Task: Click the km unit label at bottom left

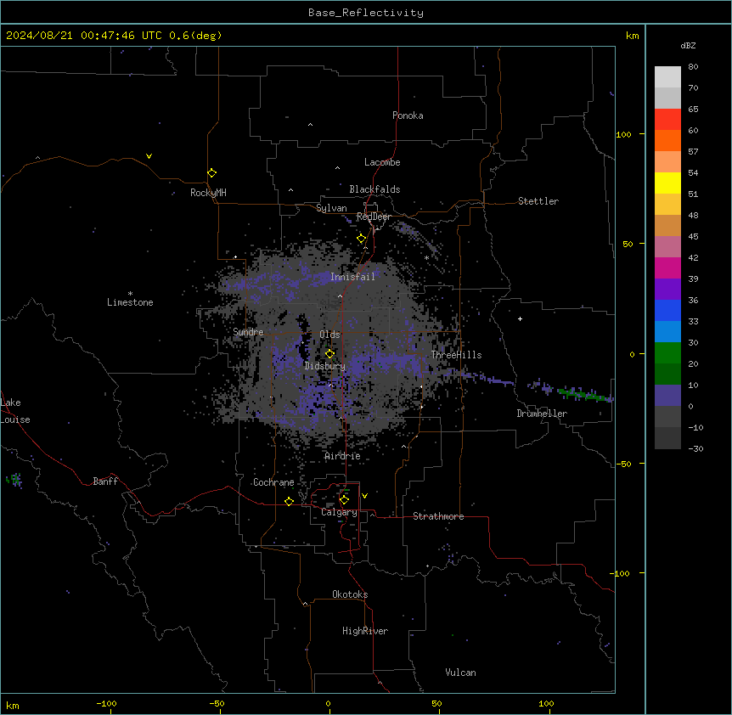Action: [x=13, y=706]
